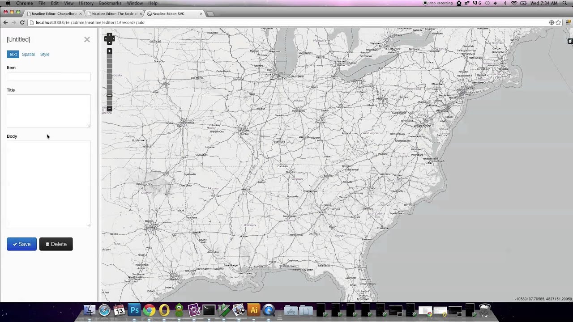The width and height of the screenshot is (573, 322).
Task: Click into the Item input field
Action: click(49, 76)
